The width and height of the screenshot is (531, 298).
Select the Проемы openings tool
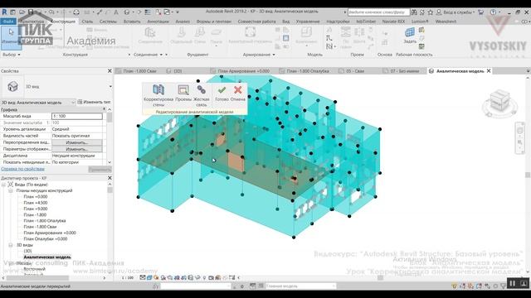(x=183, y=90)
